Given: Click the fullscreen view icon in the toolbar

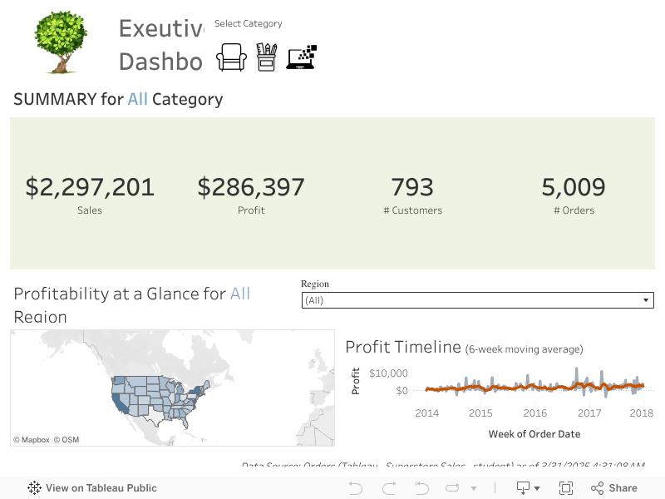Looking at the screenshot, I should pyautogui.click(x=565, y=487).
